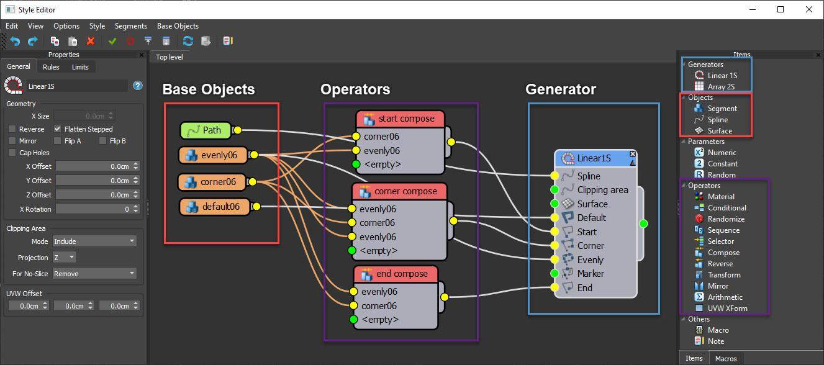
Task: Click the help question mark button
Action: click(x=137, y=86)
